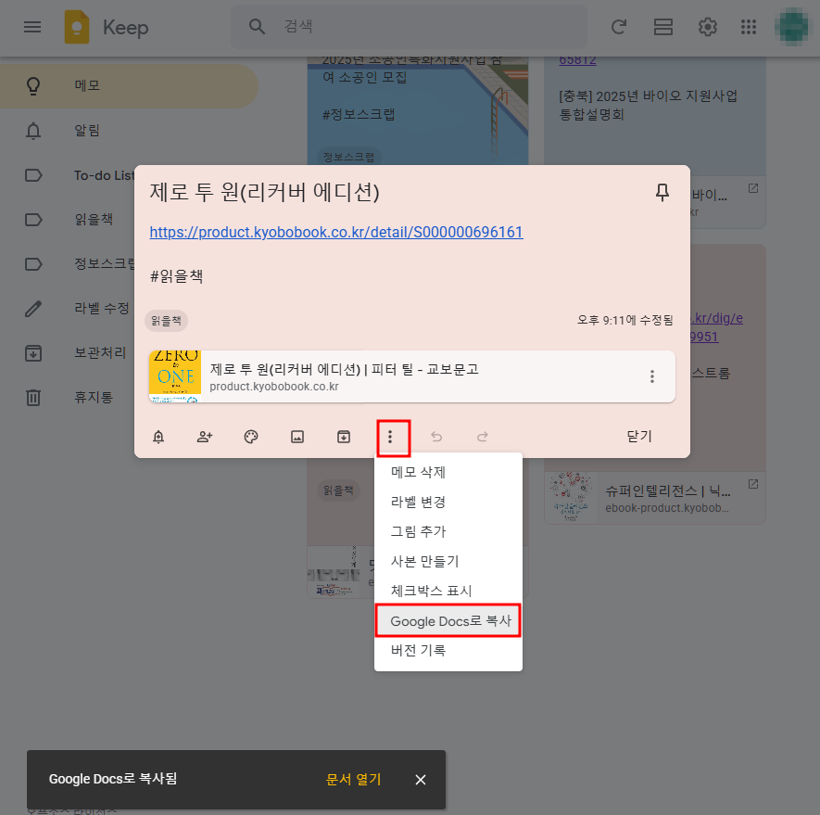
Task: Open link preview options menu
Action: point(652,376)
